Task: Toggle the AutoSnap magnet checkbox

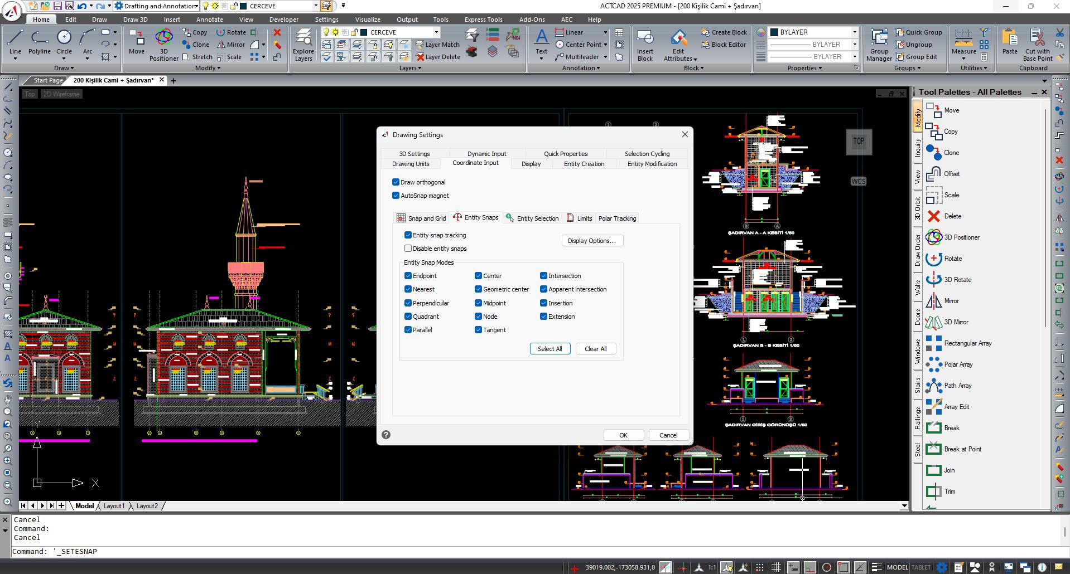Action: click(x=396, y=196)
